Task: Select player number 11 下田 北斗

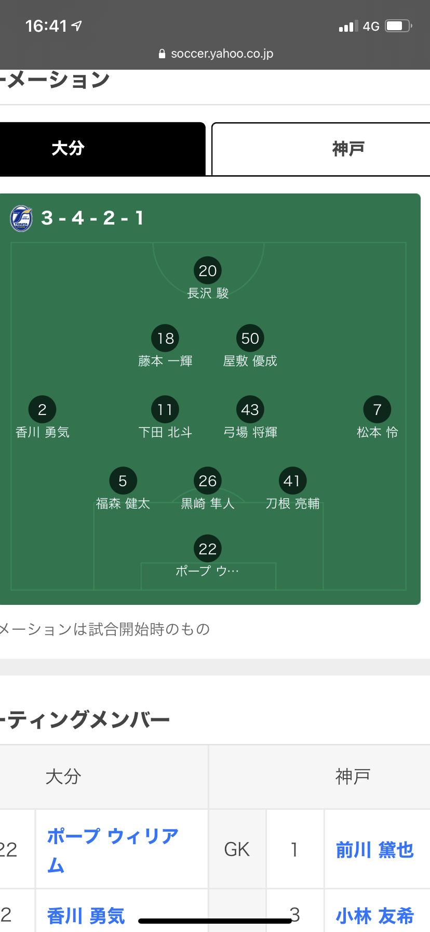Action: [165, 418]
